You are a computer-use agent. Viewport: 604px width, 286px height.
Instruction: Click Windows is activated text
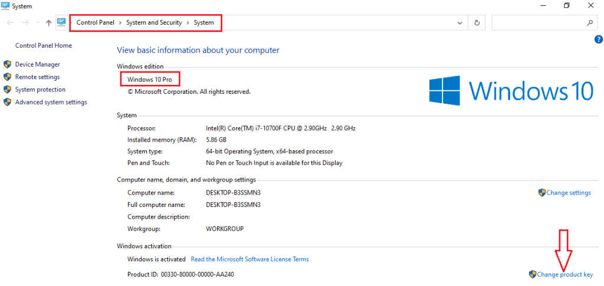[156, 259]
